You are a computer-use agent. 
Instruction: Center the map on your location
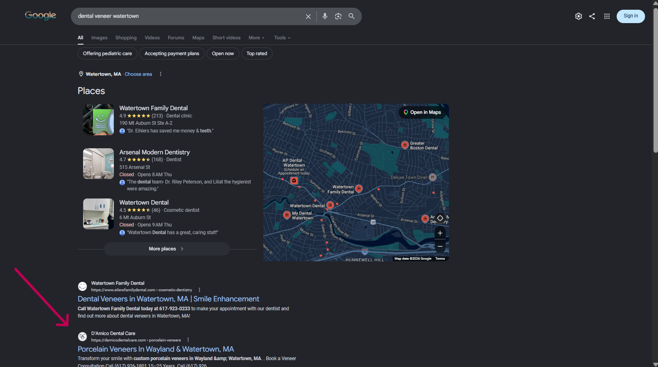pyautogui.click(x=440, y=218)
